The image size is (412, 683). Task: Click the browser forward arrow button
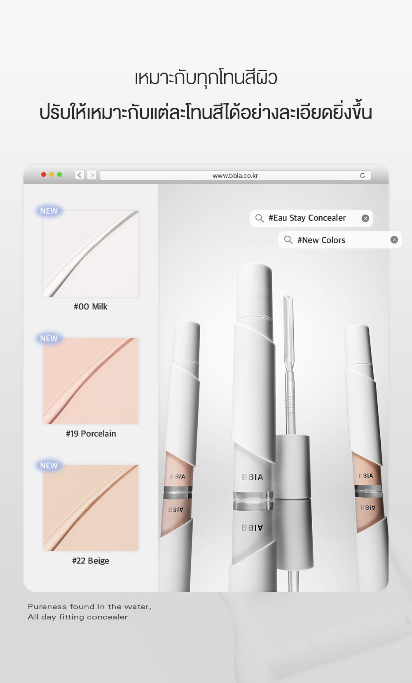coord(91,175)
